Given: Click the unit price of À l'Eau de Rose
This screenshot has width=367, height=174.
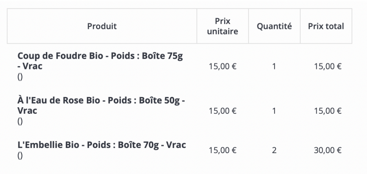Looking at the screenshot, I should (222, 110).
